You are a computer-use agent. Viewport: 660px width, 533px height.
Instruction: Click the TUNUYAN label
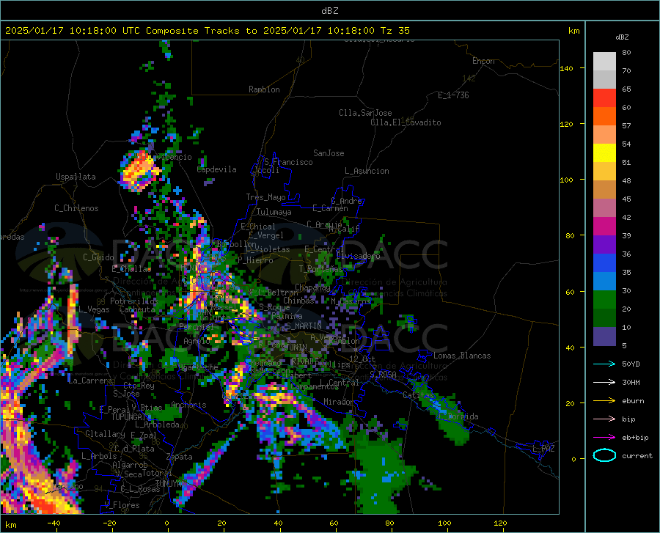click(x=170, y=484)
